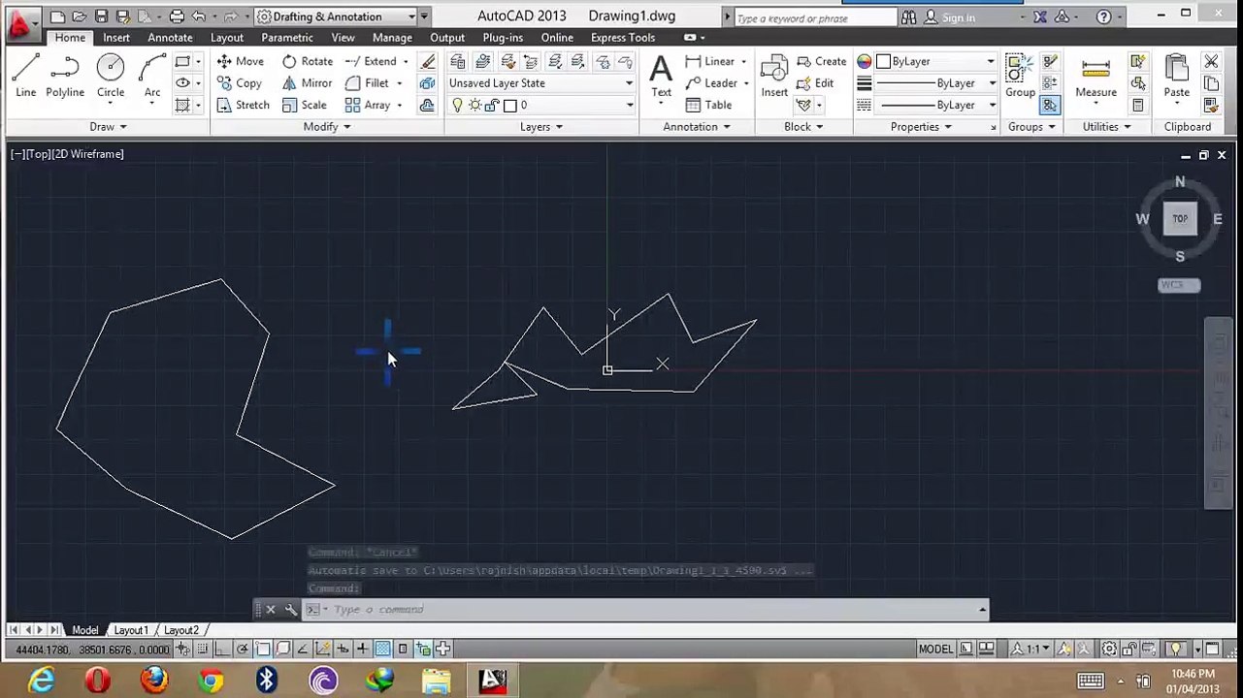Switch to the Insert ribbon tab

116,38
